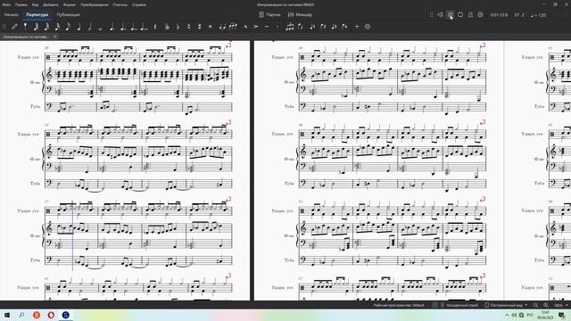The image size is (571, 321).
Task: Open note input toolbar customization gear
Action: pos(368,26)
